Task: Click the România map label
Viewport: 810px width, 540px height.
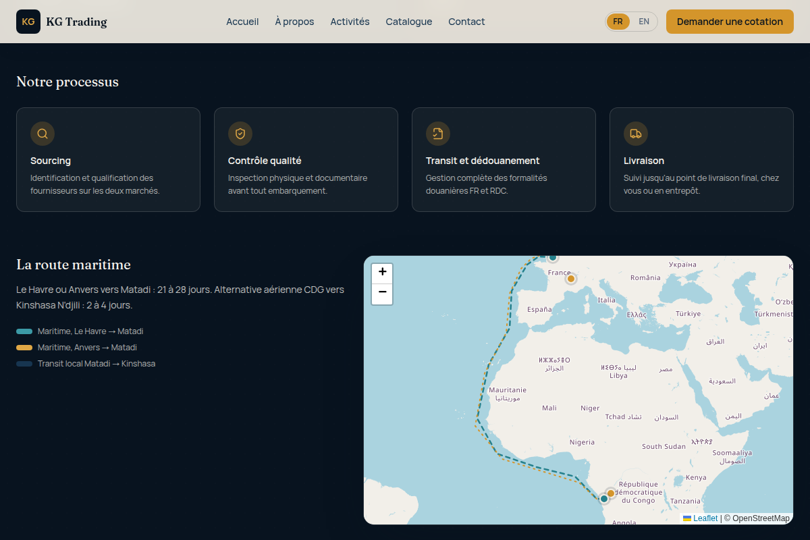Action: click(645, 277)
